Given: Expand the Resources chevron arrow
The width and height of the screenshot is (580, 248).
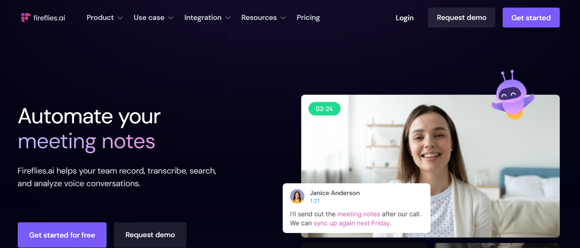Looking at the screenshot, I should 283,18.
